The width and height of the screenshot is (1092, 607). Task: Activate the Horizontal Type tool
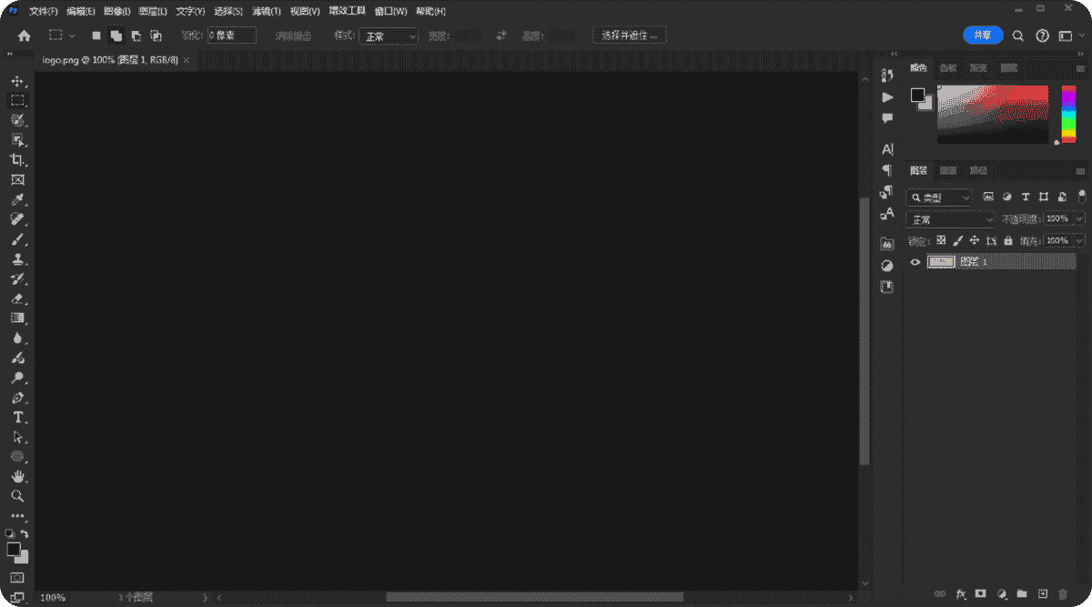pos(17,417)
